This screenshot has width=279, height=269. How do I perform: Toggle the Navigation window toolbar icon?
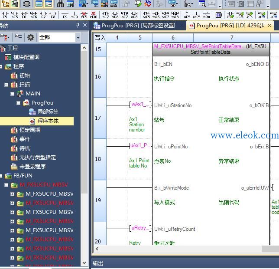[5, 3]
